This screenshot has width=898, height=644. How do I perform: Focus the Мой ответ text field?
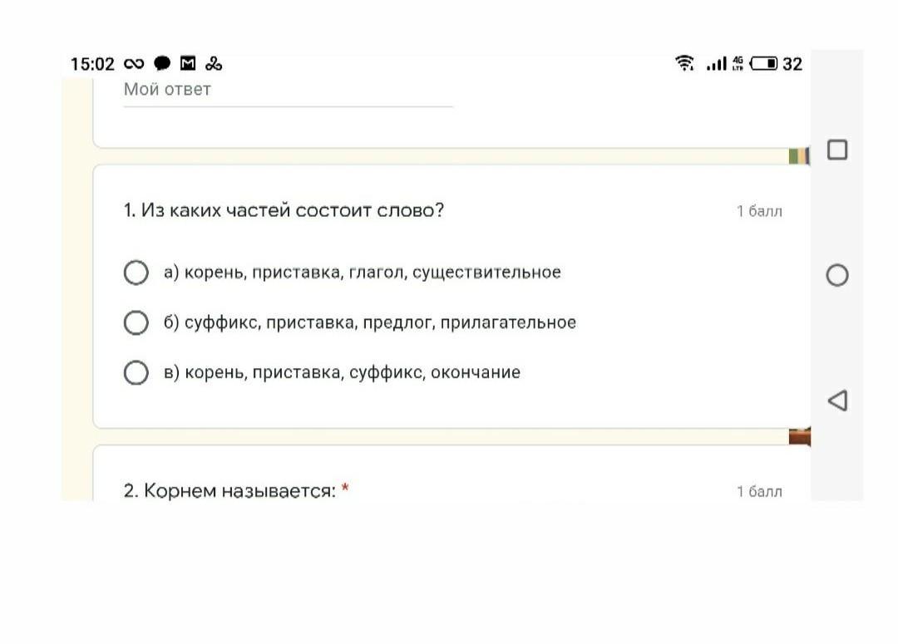tap(288, 91)
